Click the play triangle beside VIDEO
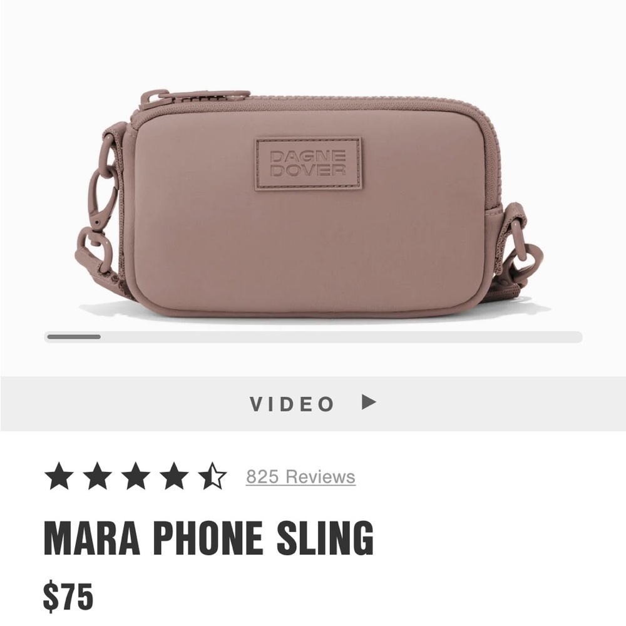The width and height of the screenshot is (626, 626). tap(369, 402)
